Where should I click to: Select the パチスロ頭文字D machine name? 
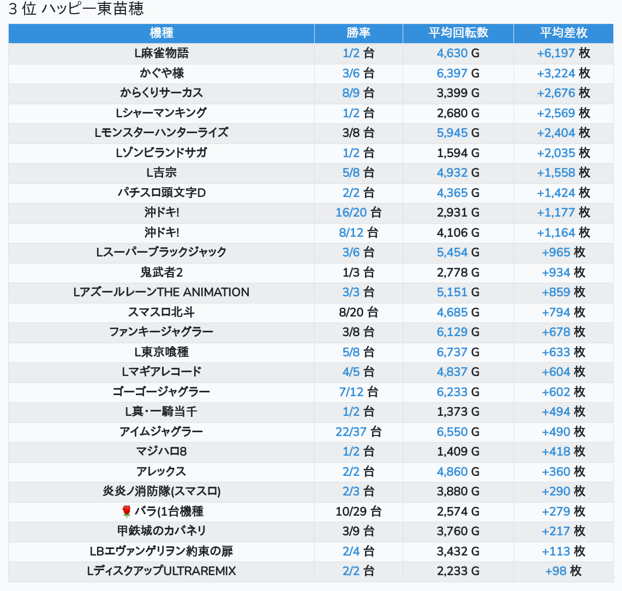(162, 193)
